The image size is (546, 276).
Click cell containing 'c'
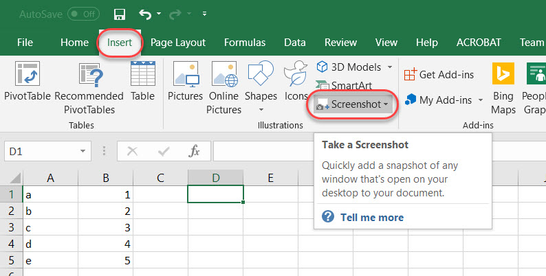tap(50, 227)
